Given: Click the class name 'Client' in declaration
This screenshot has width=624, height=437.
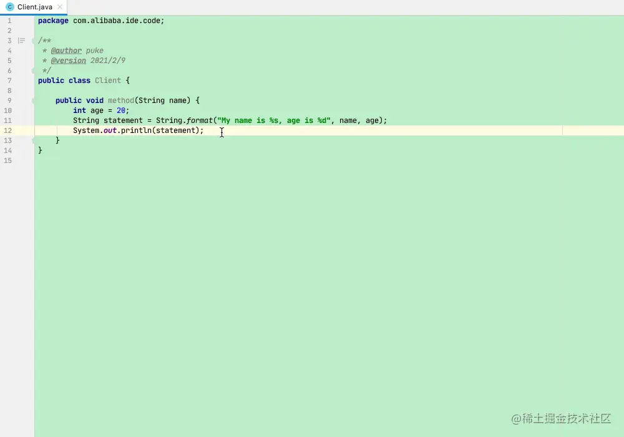Looking at the screenshot, I should coord(108,81).
